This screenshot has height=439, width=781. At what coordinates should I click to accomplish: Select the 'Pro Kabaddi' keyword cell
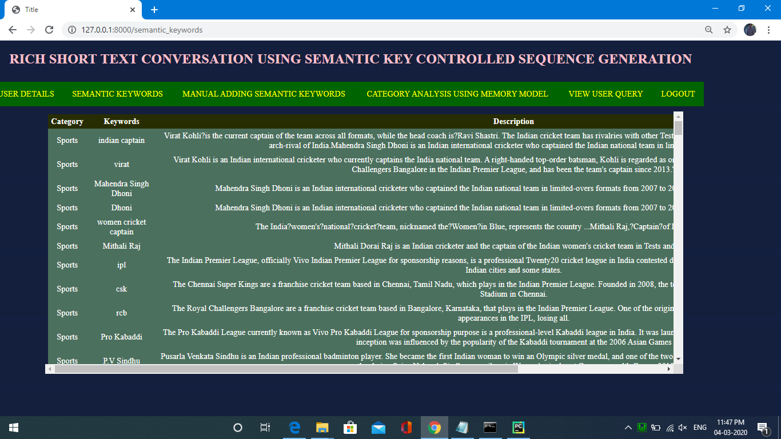point(121,337)
